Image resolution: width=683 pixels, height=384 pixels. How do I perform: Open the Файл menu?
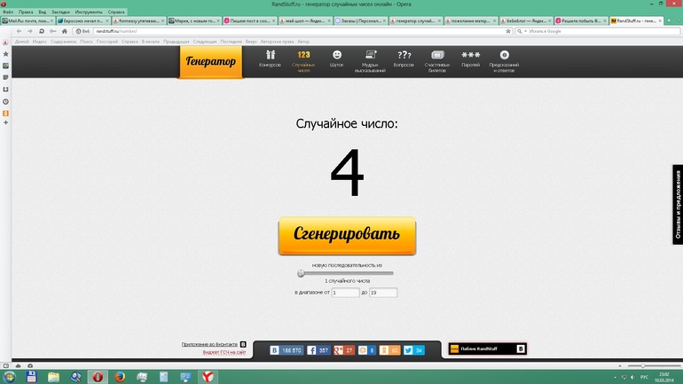8,12
